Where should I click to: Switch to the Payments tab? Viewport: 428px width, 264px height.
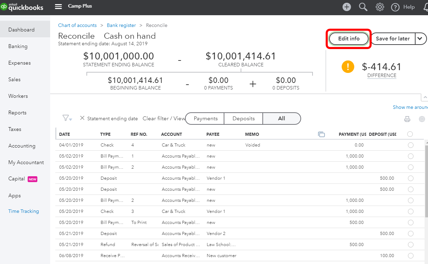pyautogui.click(x=205, y=119)
